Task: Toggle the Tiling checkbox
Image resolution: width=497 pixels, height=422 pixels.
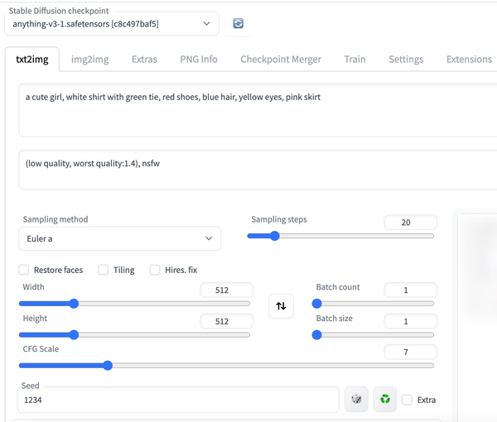Action: [x=104, y=270]
